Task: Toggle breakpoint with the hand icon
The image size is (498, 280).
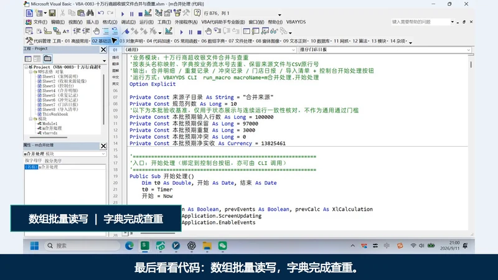Action: click(x=96, y=31)
